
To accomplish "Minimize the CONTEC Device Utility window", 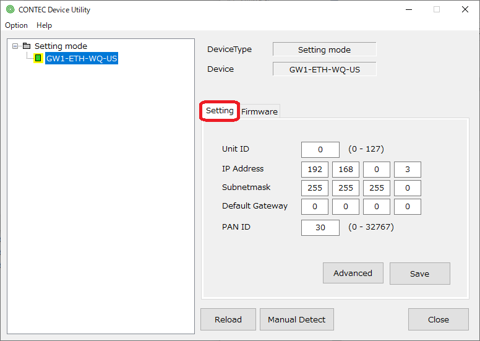I will (x=409, y=9).
